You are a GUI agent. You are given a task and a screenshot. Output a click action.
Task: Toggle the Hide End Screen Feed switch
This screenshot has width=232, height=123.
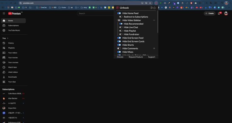coord(119,38)
